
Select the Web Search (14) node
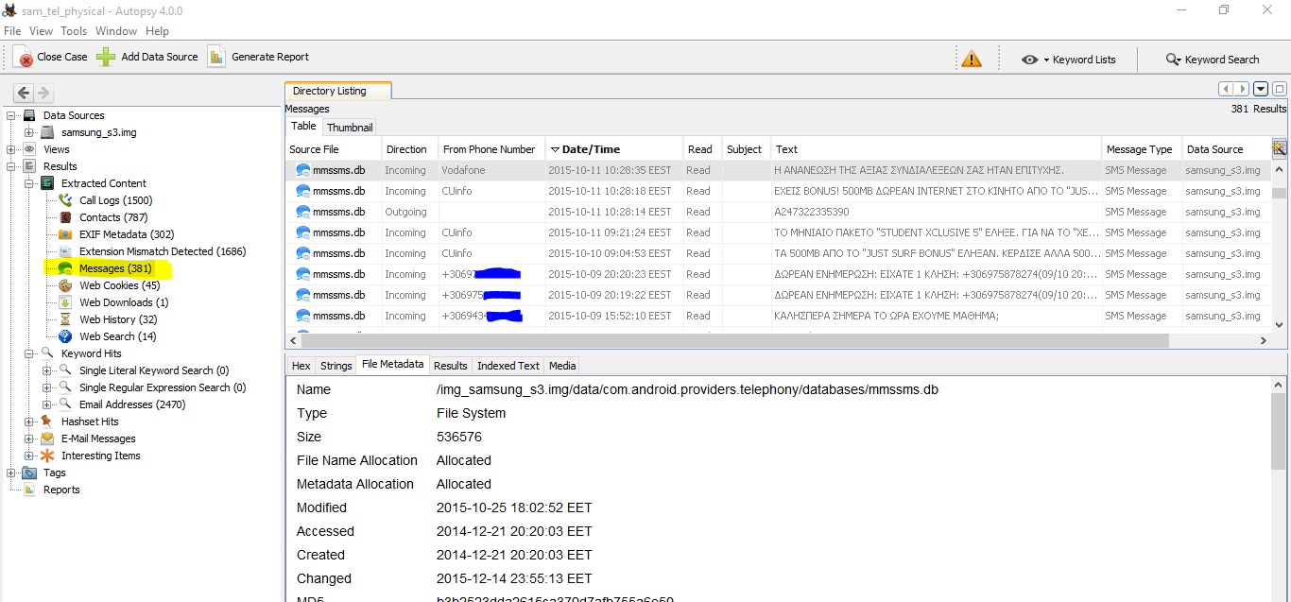point(118,336)
